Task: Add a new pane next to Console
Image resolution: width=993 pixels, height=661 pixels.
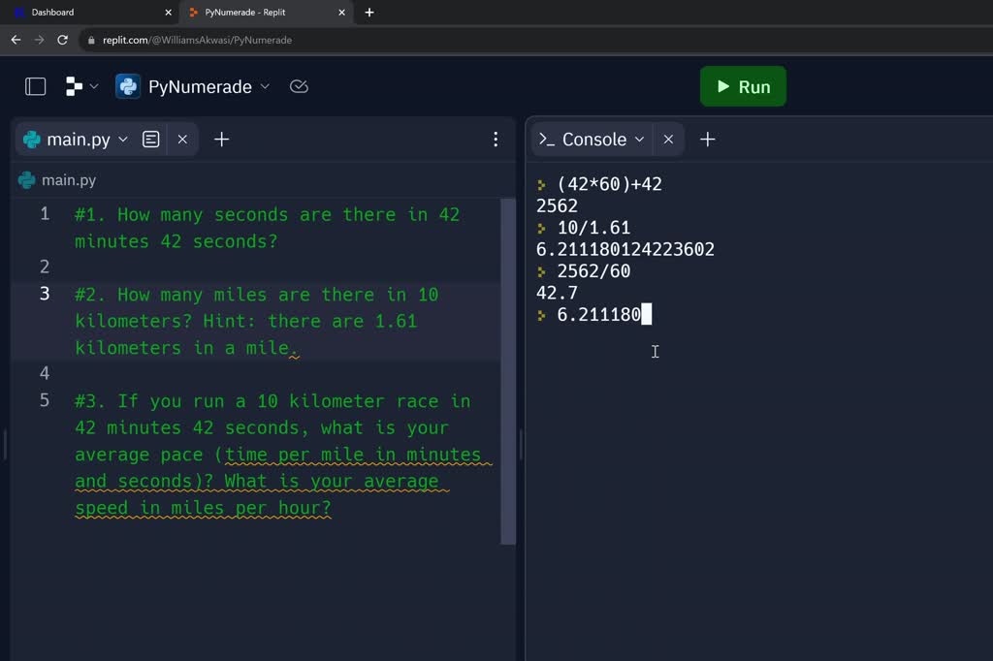Action: point(708,139)
